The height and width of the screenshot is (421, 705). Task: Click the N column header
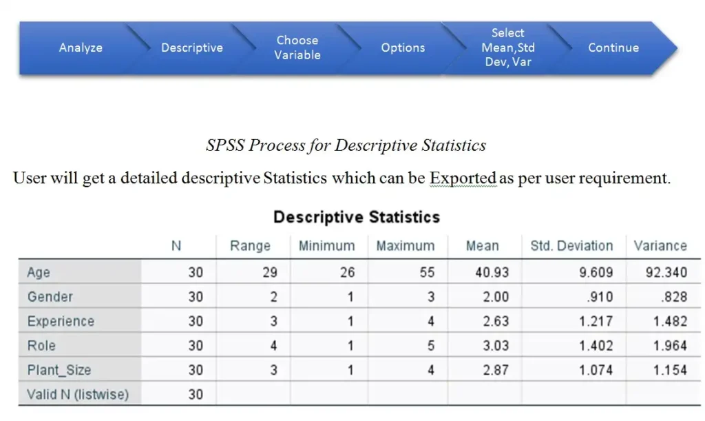(x=177, y=246)
